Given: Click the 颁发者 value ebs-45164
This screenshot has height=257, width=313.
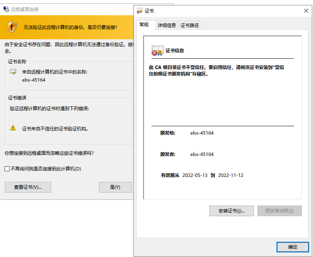Looking at the screenshot, I should [x=202, y=154].
